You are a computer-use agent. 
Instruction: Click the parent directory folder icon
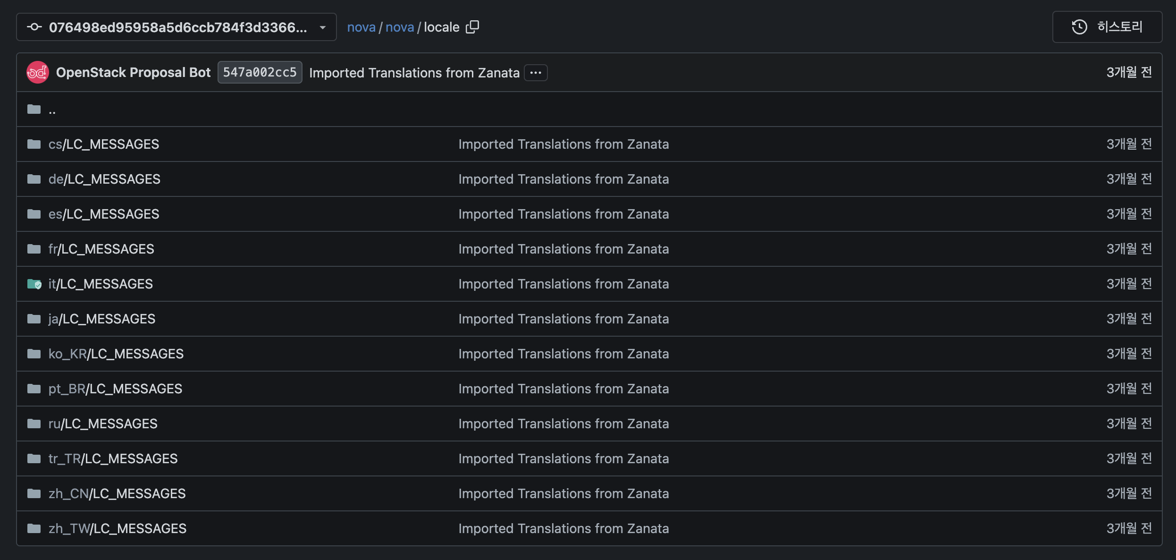pos(34,109)
